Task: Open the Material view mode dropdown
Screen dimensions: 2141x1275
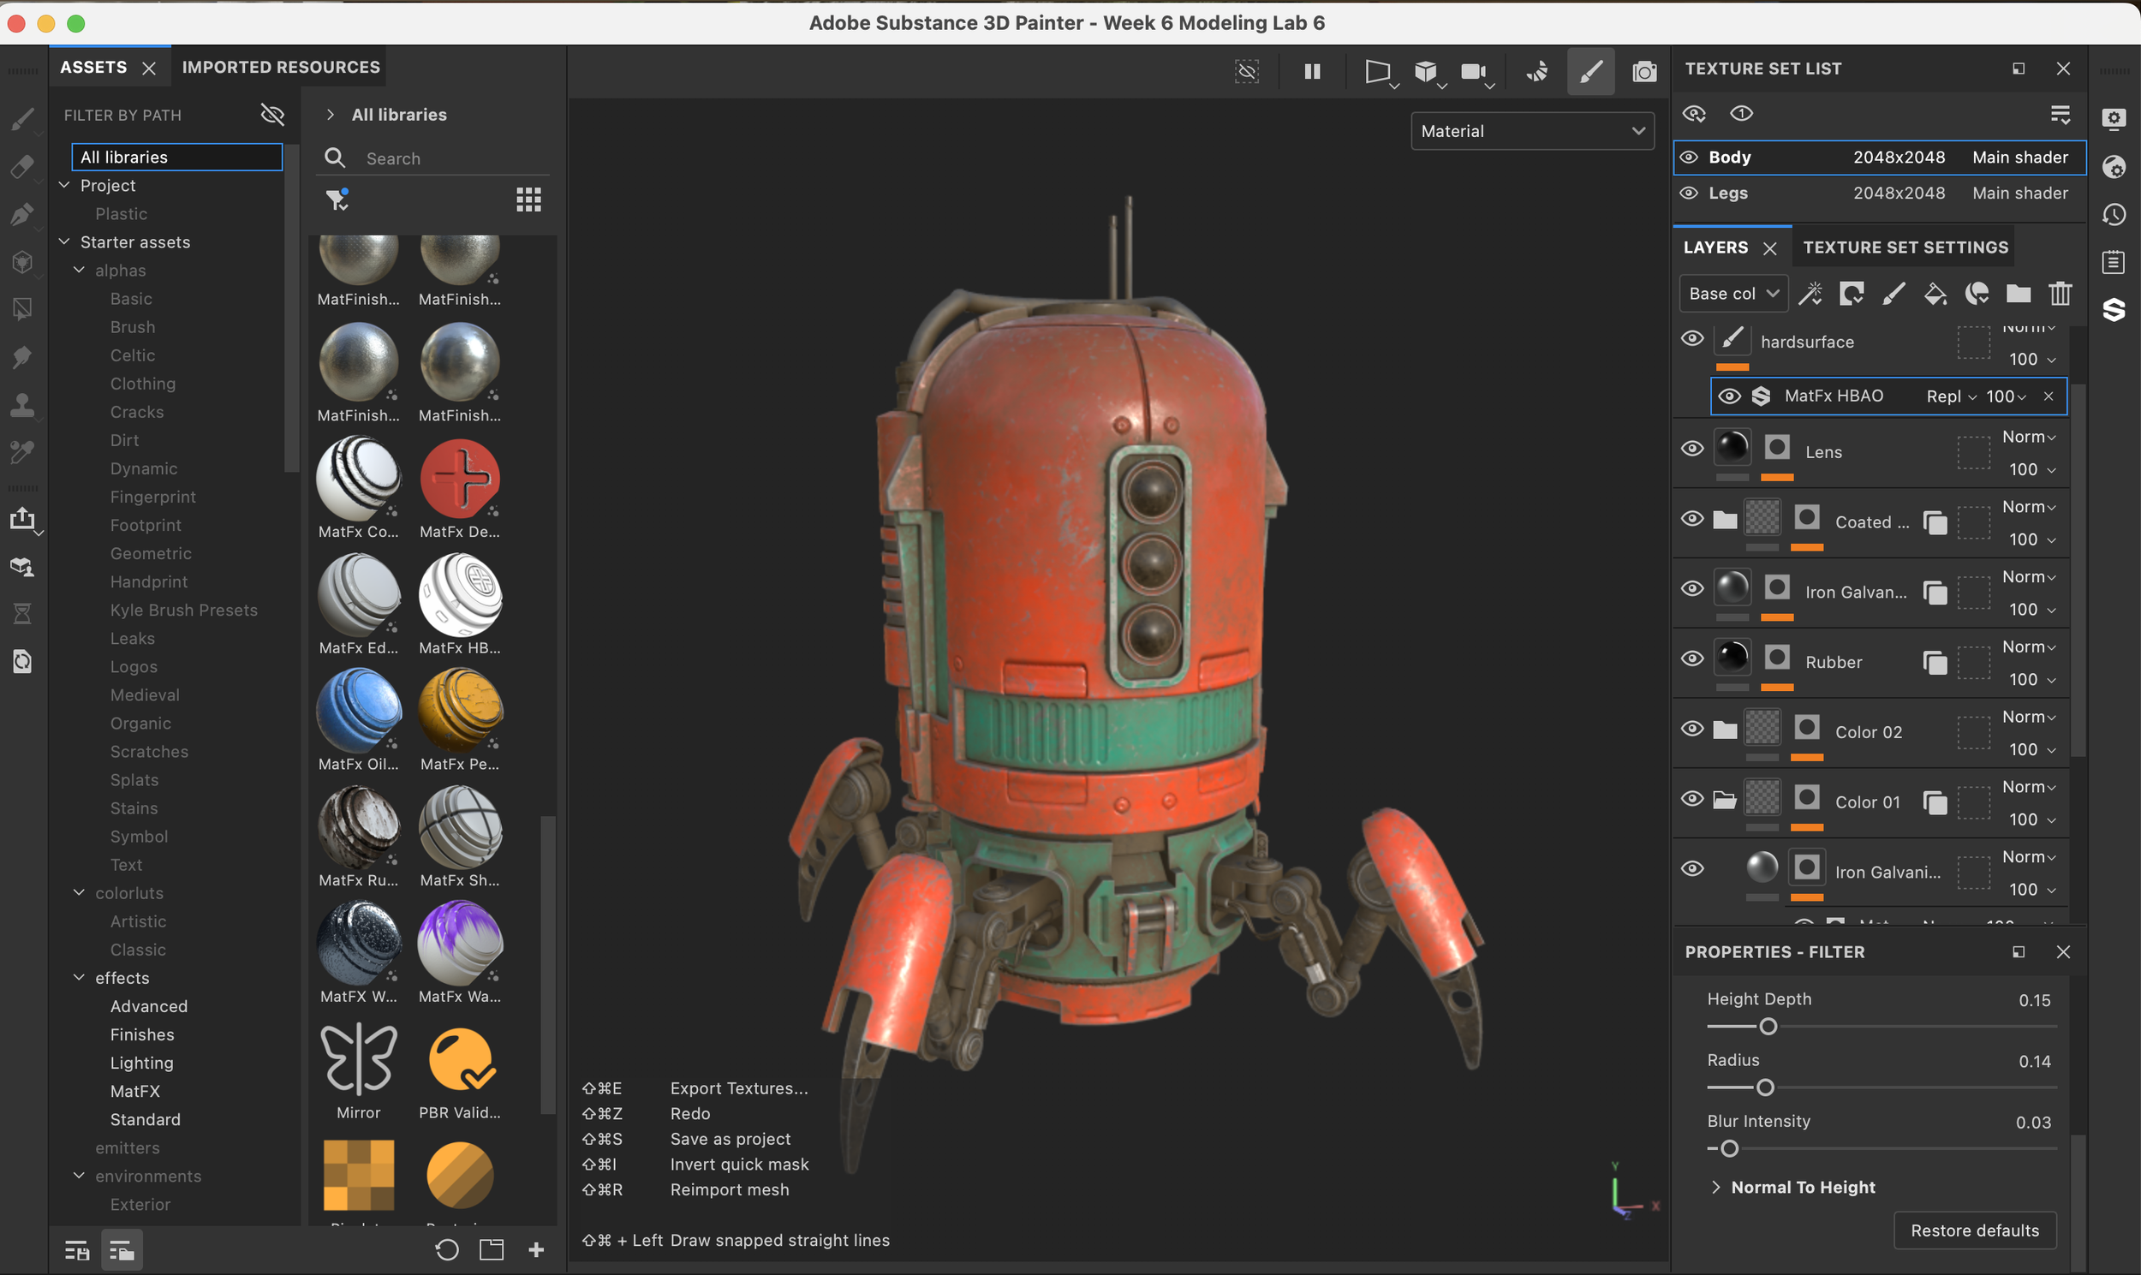Action: click(x=1532, y=131)
